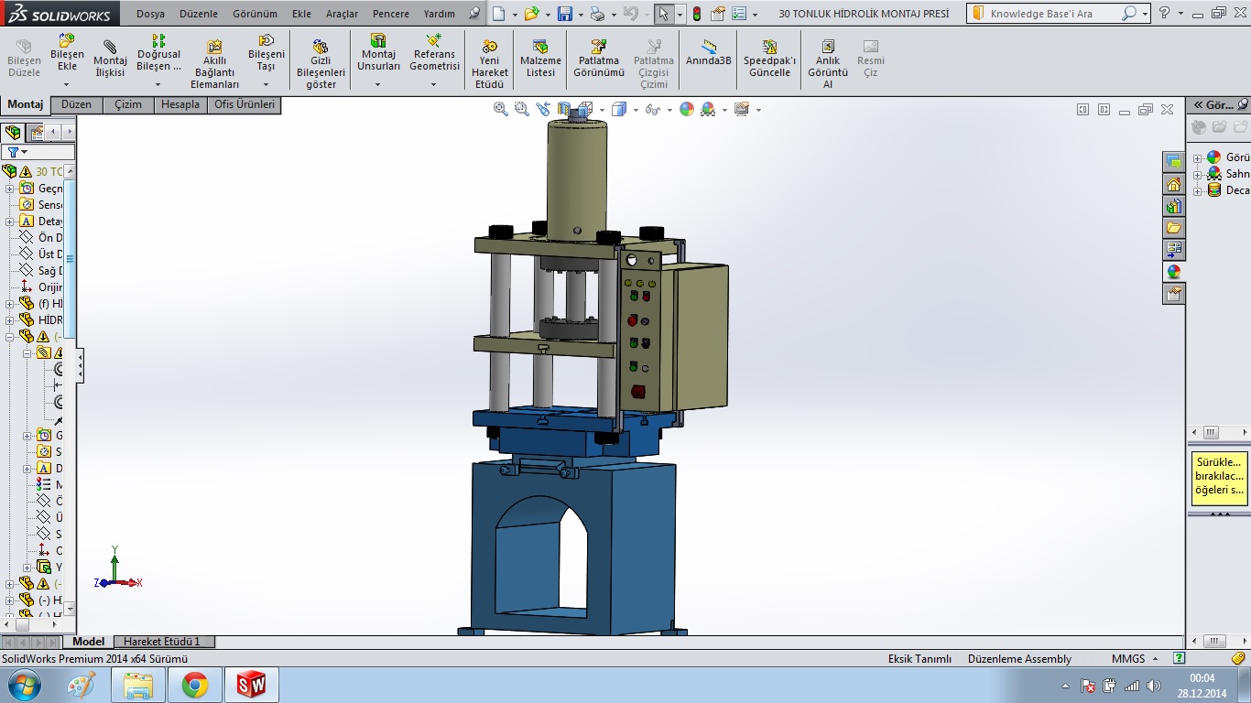Save the assembly with the floppy icon
The width and height of the screenshot is (1251, 703).
(565, 14)
